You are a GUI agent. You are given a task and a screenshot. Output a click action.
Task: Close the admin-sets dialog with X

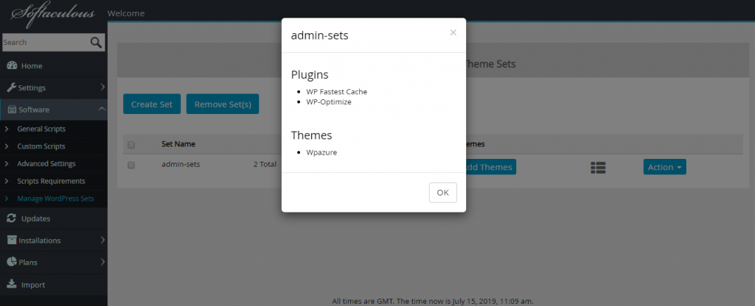click(453, 32)
